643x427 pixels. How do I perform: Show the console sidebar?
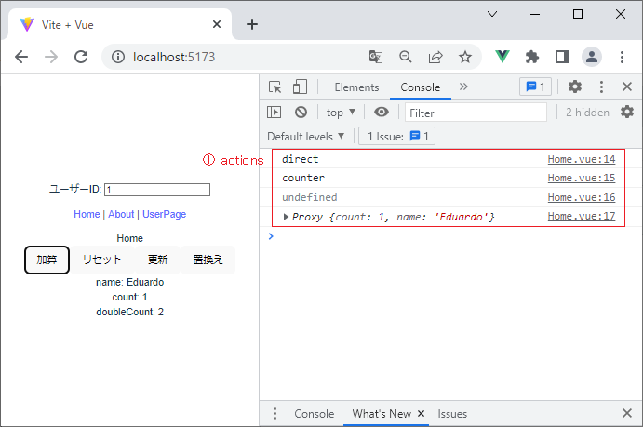pyautogui.click(x=274, y=112)
